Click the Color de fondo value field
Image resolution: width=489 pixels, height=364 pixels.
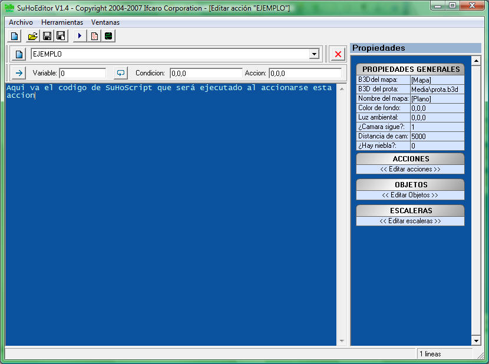pyautogui.click(x=437, y=108)
